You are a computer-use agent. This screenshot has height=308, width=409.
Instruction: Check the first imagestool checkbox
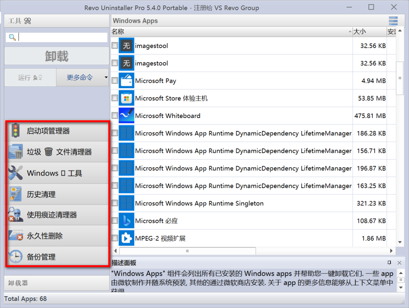115,45
